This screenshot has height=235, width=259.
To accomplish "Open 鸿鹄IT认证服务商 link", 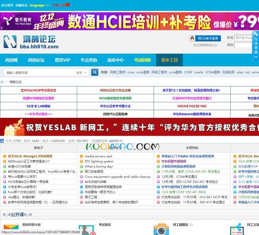I will tap(115, 114).
